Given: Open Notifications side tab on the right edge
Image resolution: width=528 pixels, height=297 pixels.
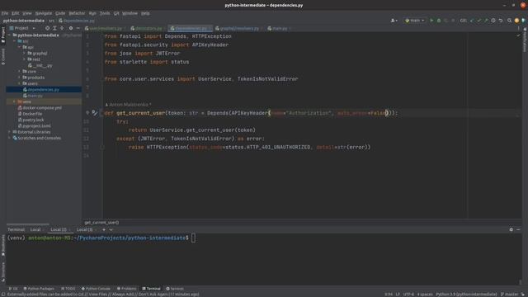Looking at the screenshot, I should tap(525, 40).
